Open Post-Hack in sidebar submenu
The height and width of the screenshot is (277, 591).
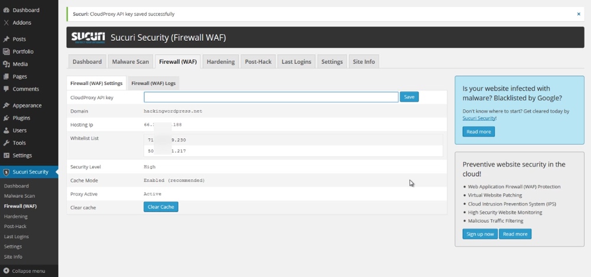(x=15, y=226)
